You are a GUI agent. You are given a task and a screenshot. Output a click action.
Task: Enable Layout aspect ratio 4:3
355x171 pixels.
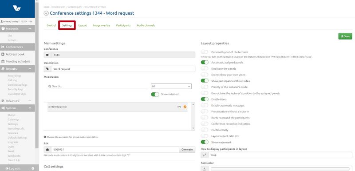coord(205,136)
